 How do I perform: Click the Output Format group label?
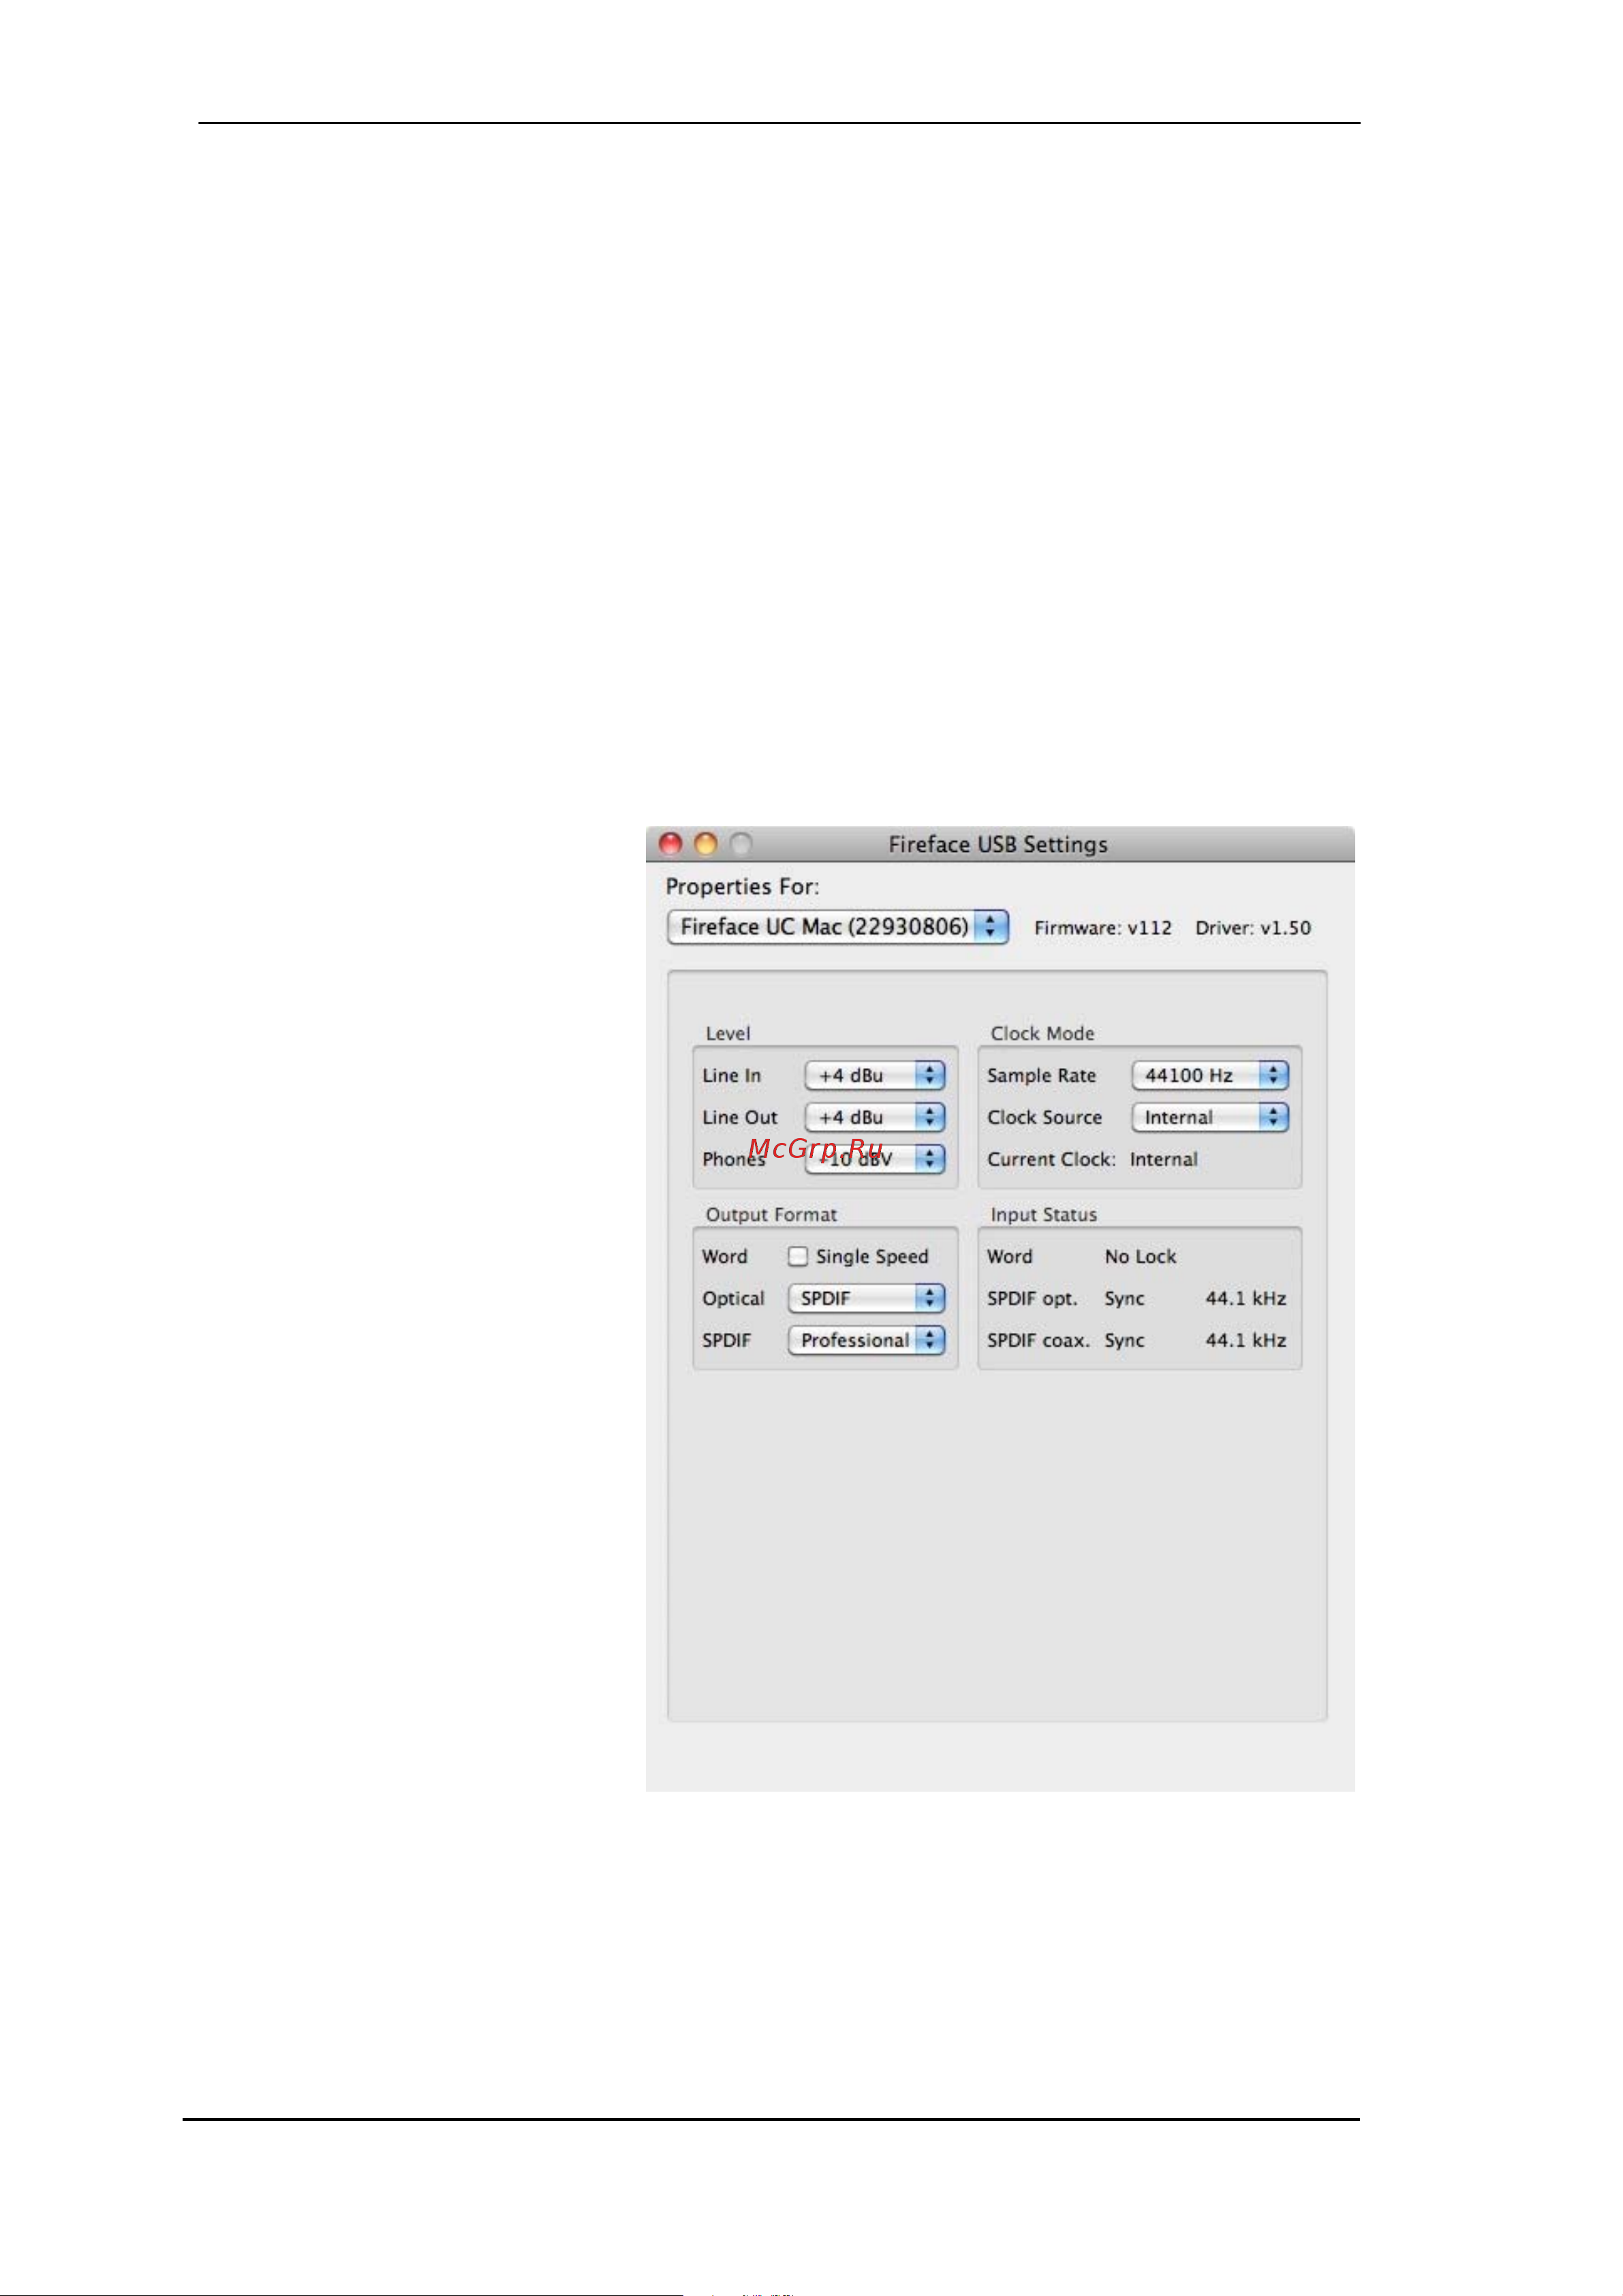771,1214
